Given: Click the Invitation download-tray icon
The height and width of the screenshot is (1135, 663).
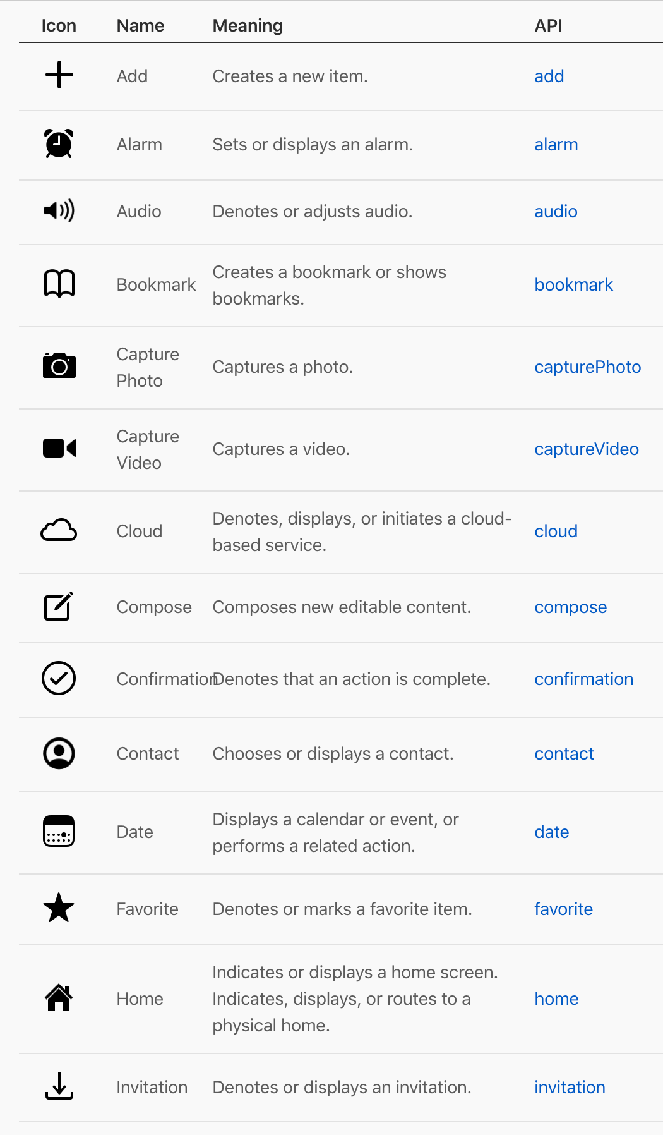Looking at the screenshot, I should tap(59, 1086).
